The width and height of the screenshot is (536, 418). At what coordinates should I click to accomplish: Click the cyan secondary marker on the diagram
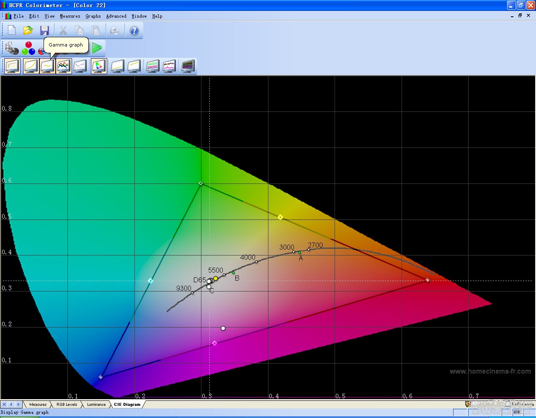click(x=150, y=281)
